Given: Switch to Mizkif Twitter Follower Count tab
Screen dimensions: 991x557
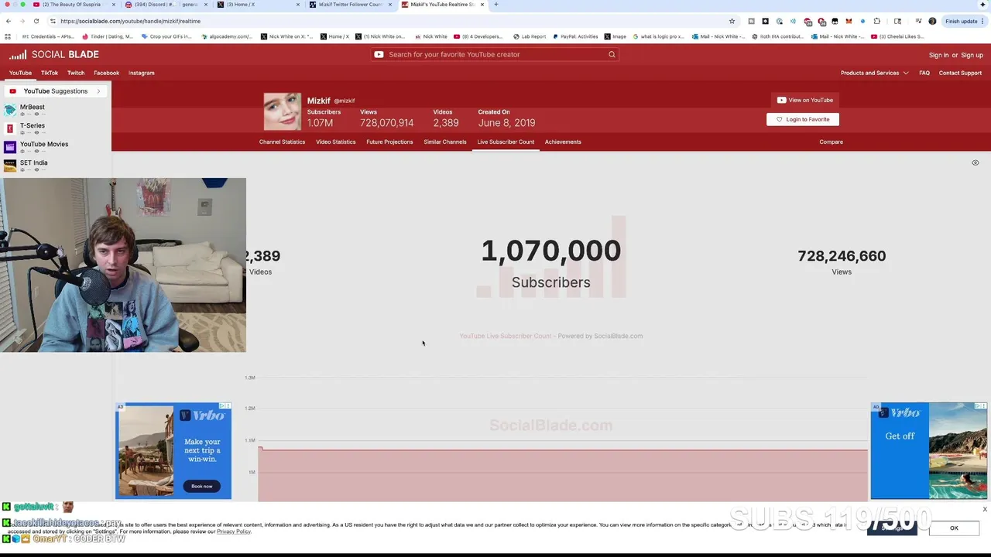Looking at the screenshot, I should [x=351, y=5].
